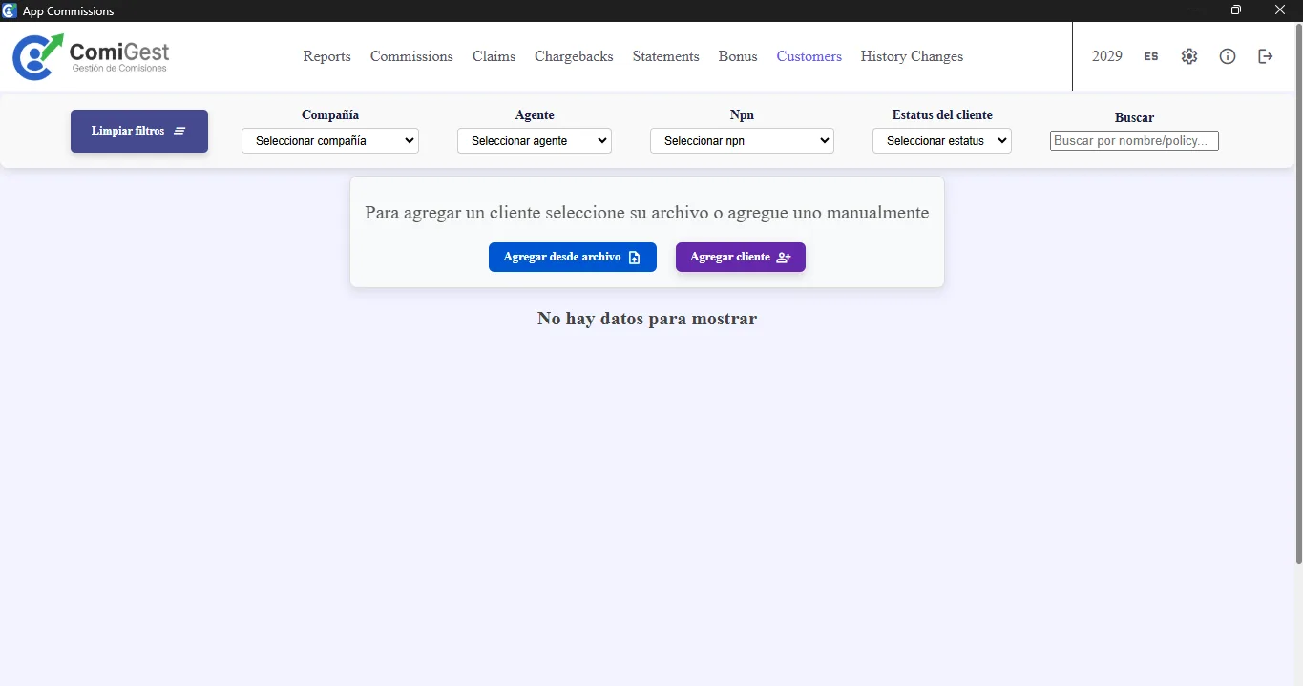Image resolution: width=1303 pixels, height=686 pixels.
Task: Click the ComiGest logo
Action: (91, 56)
